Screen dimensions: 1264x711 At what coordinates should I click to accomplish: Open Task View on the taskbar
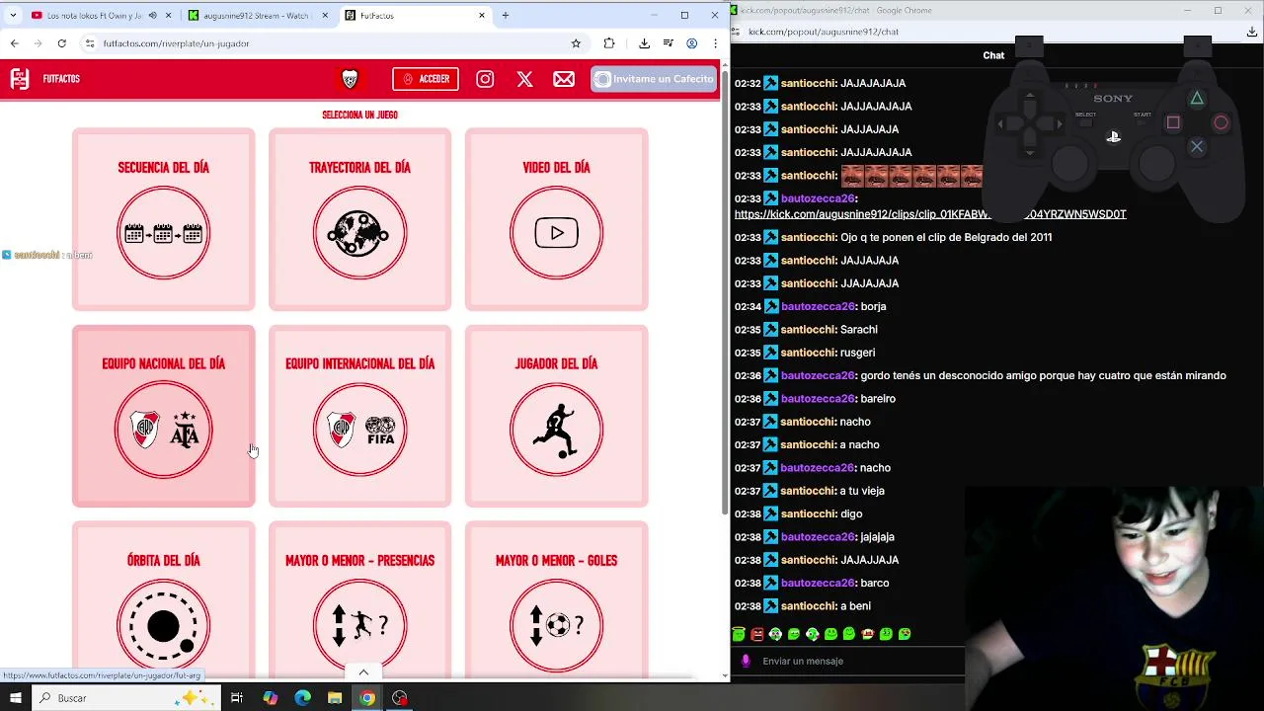click(237, 698)
